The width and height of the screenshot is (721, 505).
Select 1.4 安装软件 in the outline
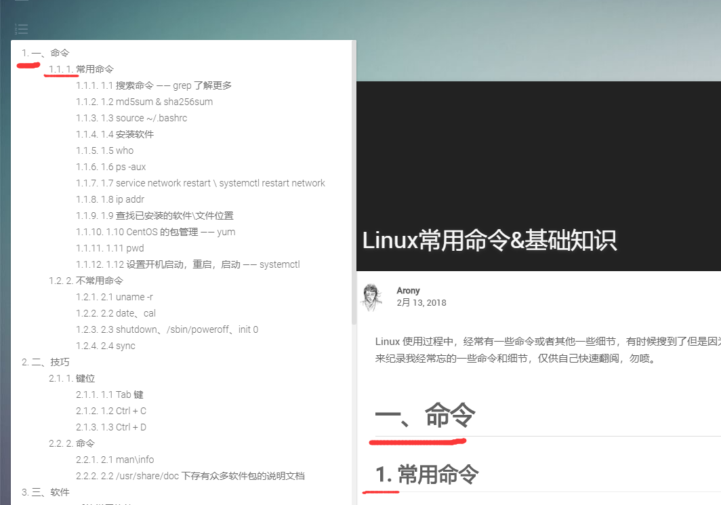pos(126,134)
